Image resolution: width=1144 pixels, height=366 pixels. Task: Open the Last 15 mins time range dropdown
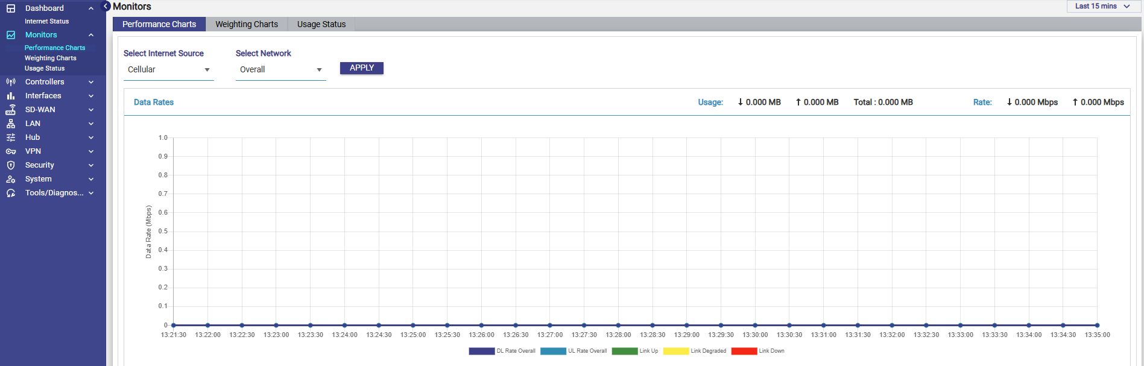coord(1102,6)
